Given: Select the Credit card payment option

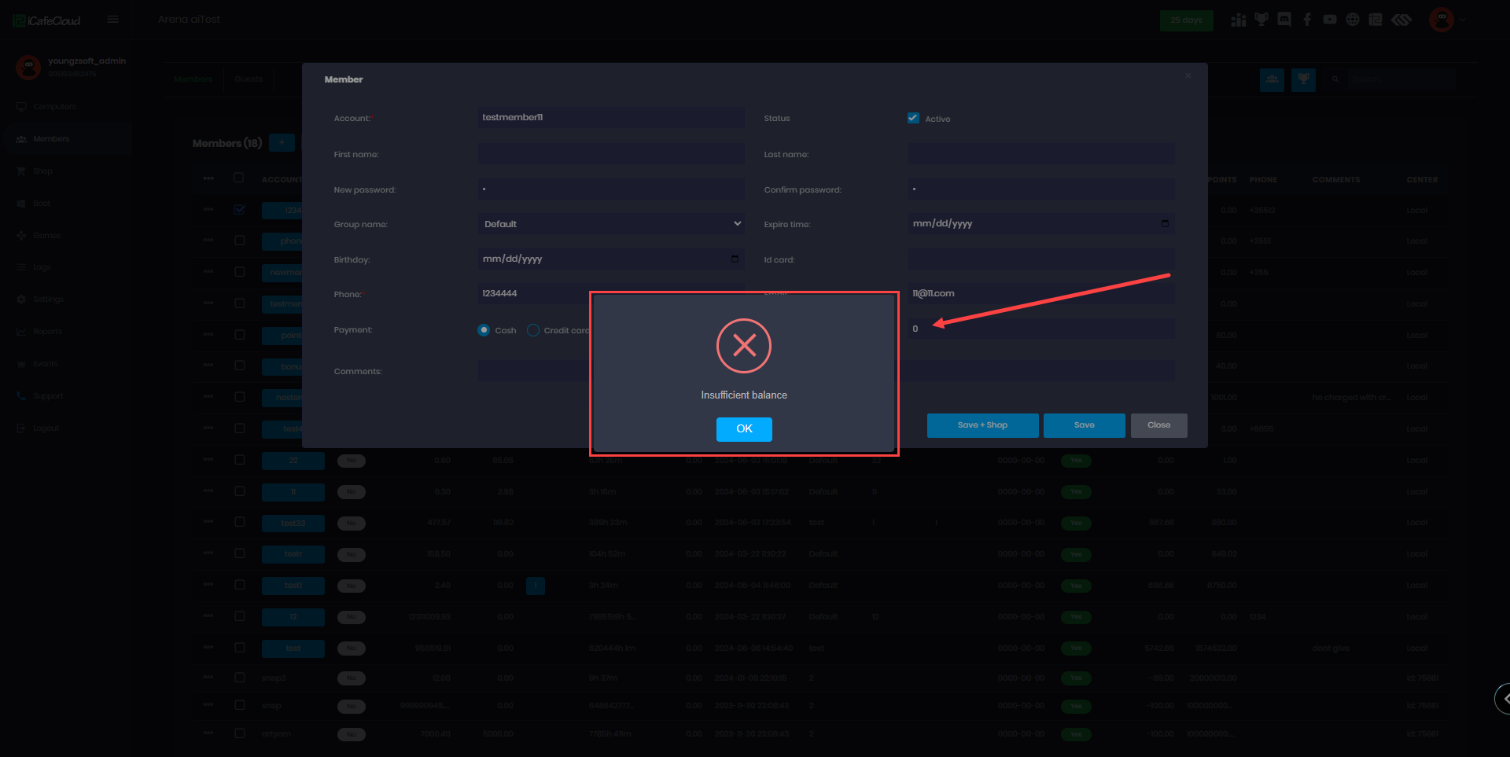Looking at the screenshot, I should (x=533, y=330).
